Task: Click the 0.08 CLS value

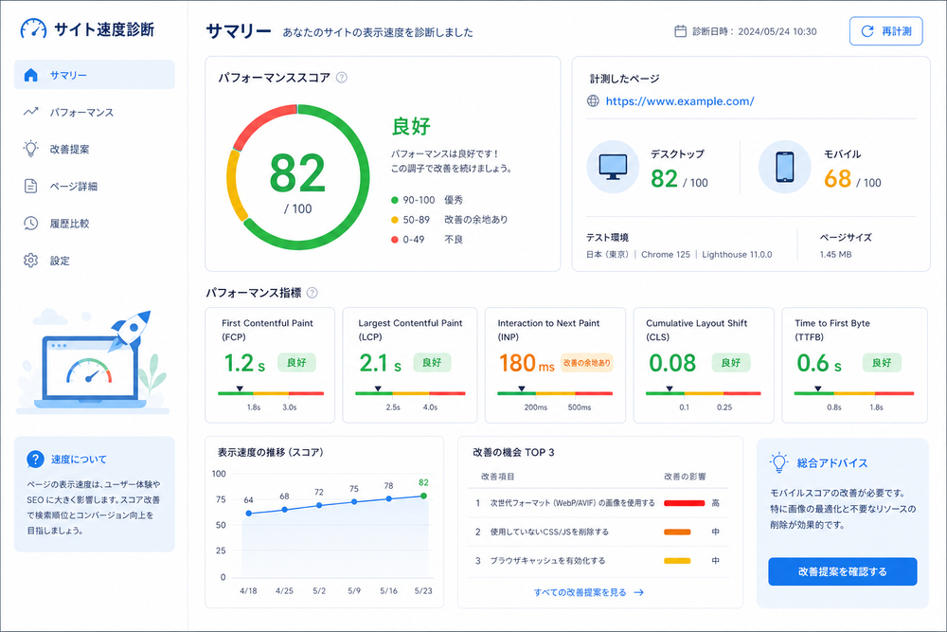Action: point(672,363)
